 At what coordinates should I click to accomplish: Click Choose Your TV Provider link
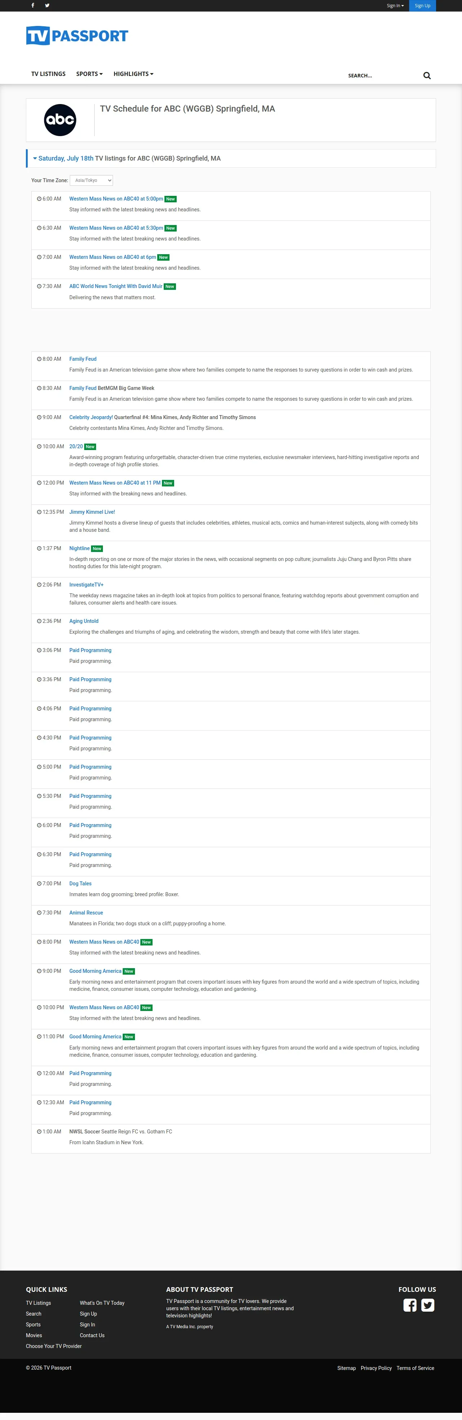pos(53,1346)
